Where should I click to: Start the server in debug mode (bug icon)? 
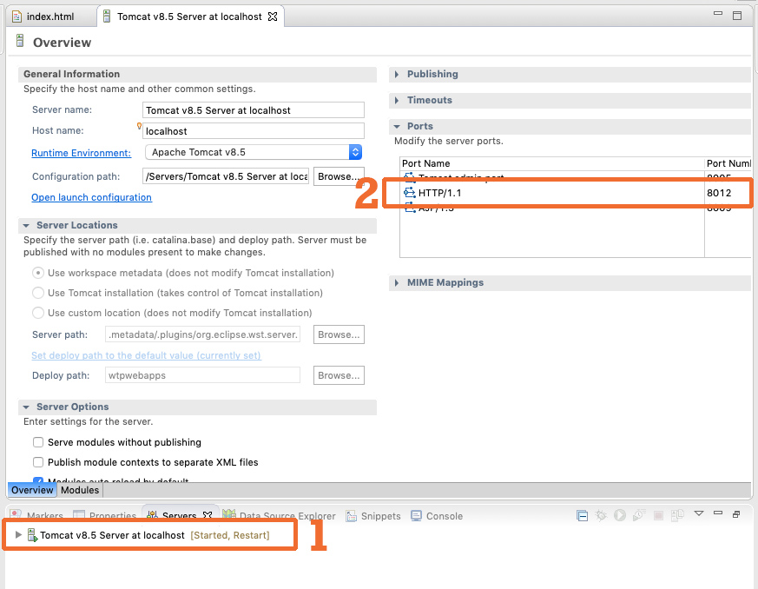tap(601, 515)
